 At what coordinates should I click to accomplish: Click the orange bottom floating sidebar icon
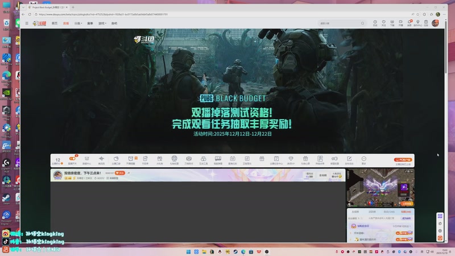click(x=440, y=238)
